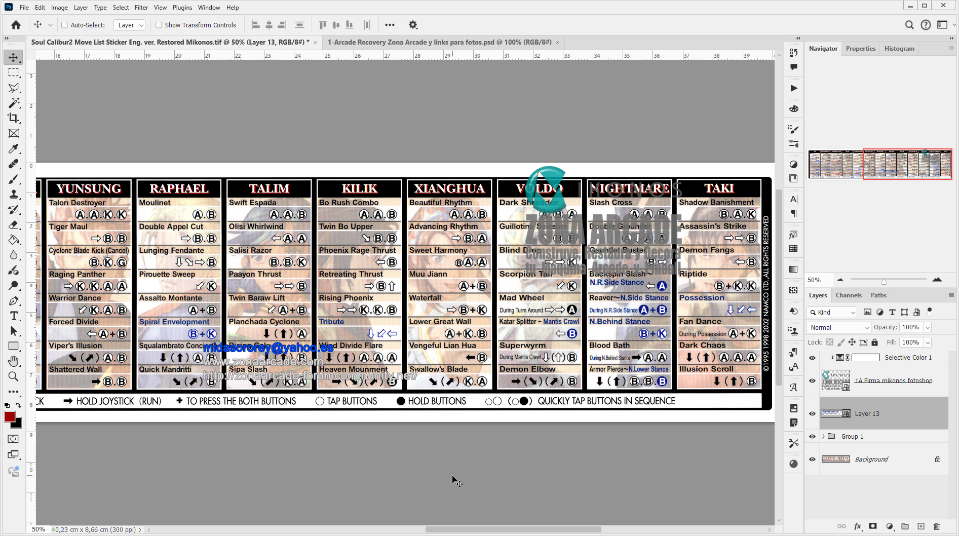This screenshot has height=536, width=959.
Task: Hide the Group 1 visibility eye
Action: pos(812,436)
